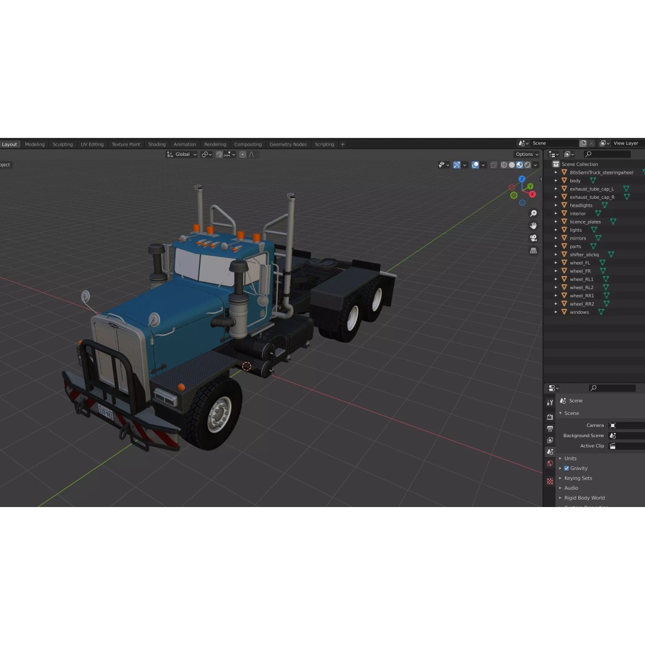Open the shading options dropdown arrow
The width and height of the screenshot is (645, 645).
pos(535,165)
